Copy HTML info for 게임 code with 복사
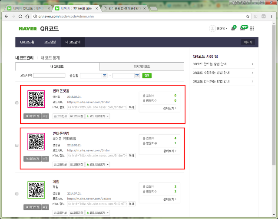Screen dimensions: 278x219 (131, 204)
